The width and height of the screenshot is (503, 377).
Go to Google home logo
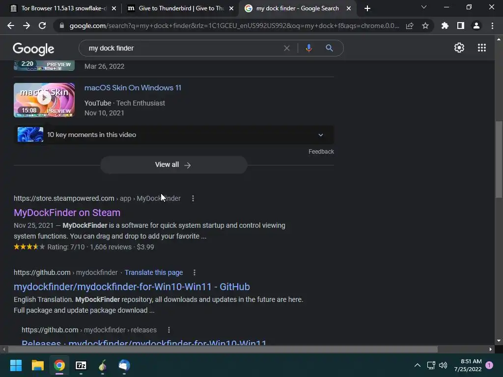click(33, 49)
